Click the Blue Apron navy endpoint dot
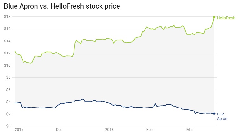The image size is (238, 136). point(214,114)
